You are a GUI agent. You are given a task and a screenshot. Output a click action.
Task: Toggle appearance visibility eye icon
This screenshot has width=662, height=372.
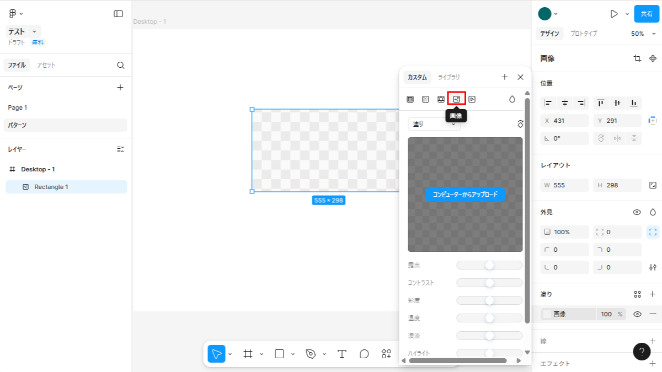coord(637,212)
